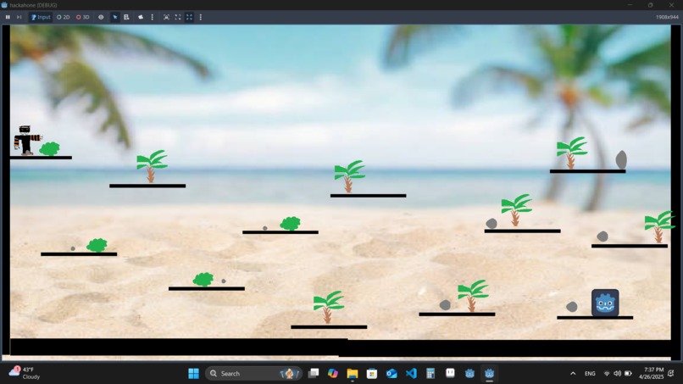Toggle the keep-aspect expand icon
Screen dimensions: 683x384
pos(178,17)
